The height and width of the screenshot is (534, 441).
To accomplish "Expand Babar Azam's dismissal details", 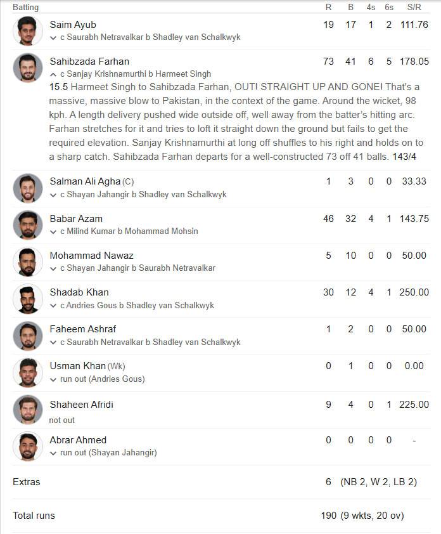I will tap(53, 232).
